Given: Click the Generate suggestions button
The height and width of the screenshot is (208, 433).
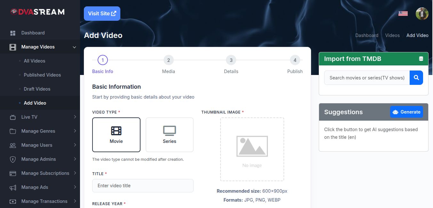Looking at the screenshot, I should click(x=406, y=112).
